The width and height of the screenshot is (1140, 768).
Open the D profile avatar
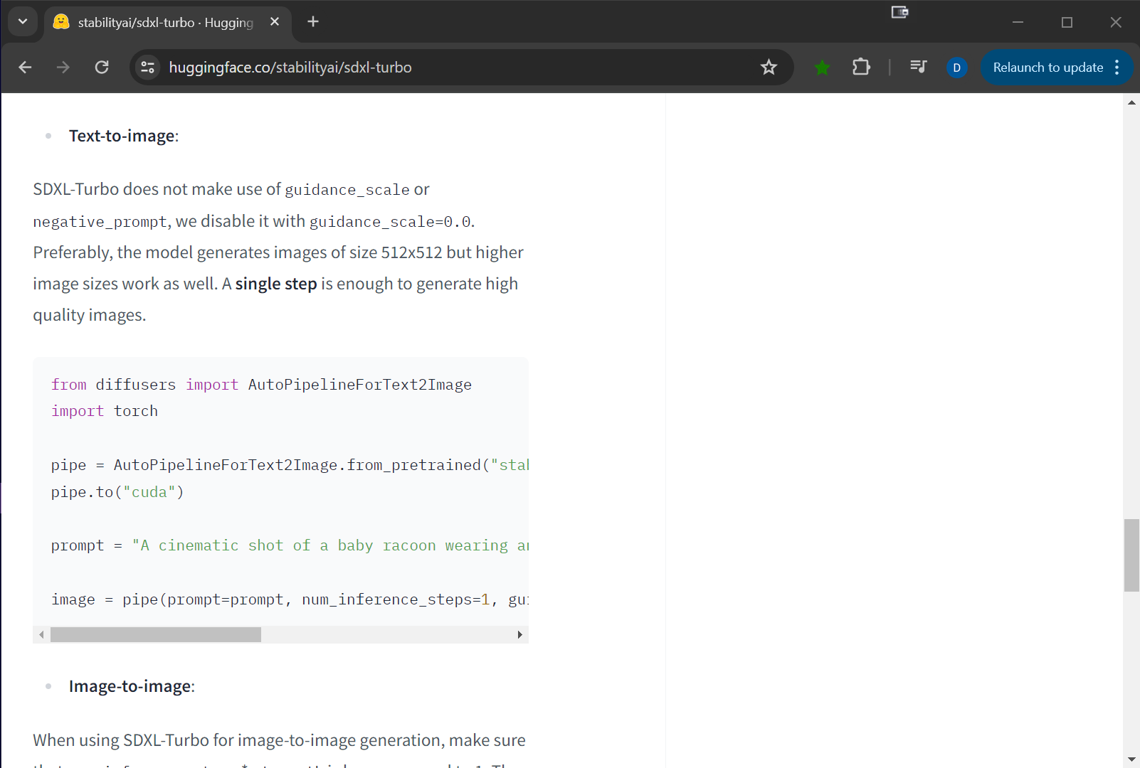[956, 67]
